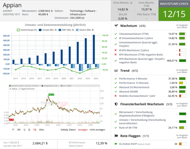
Task: Select the 10J chart time range
Action: (35, 130)
